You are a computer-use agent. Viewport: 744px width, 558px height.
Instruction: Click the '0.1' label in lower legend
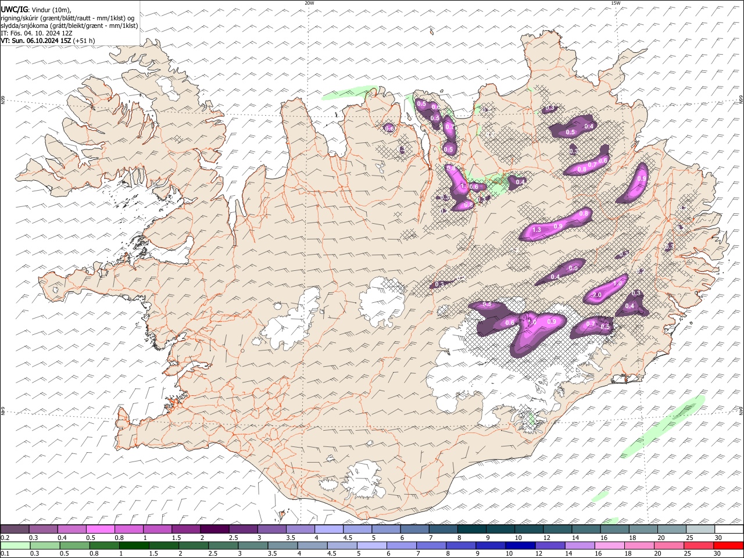pyautogui.click(x=5, y=553)
